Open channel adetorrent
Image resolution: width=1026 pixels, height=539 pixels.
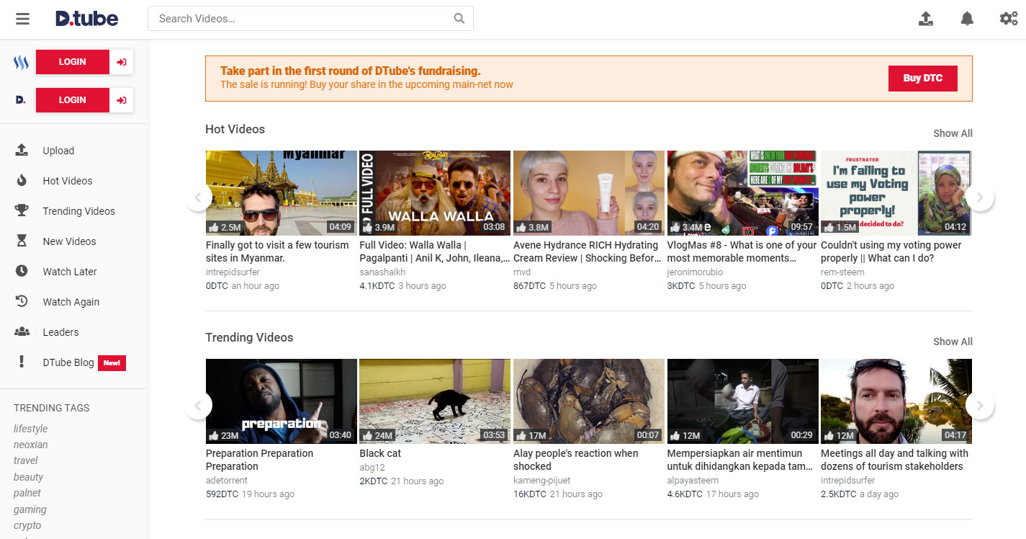click(227, 481)
